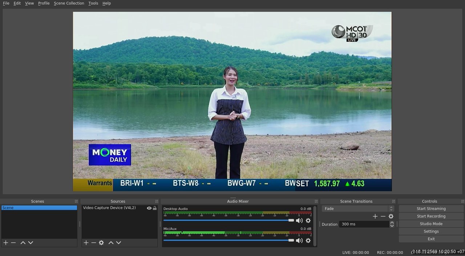Screen dimensions: 465x256
Task: Open the Tools menu
Action: pyautogui.click(x=93, y=3)
